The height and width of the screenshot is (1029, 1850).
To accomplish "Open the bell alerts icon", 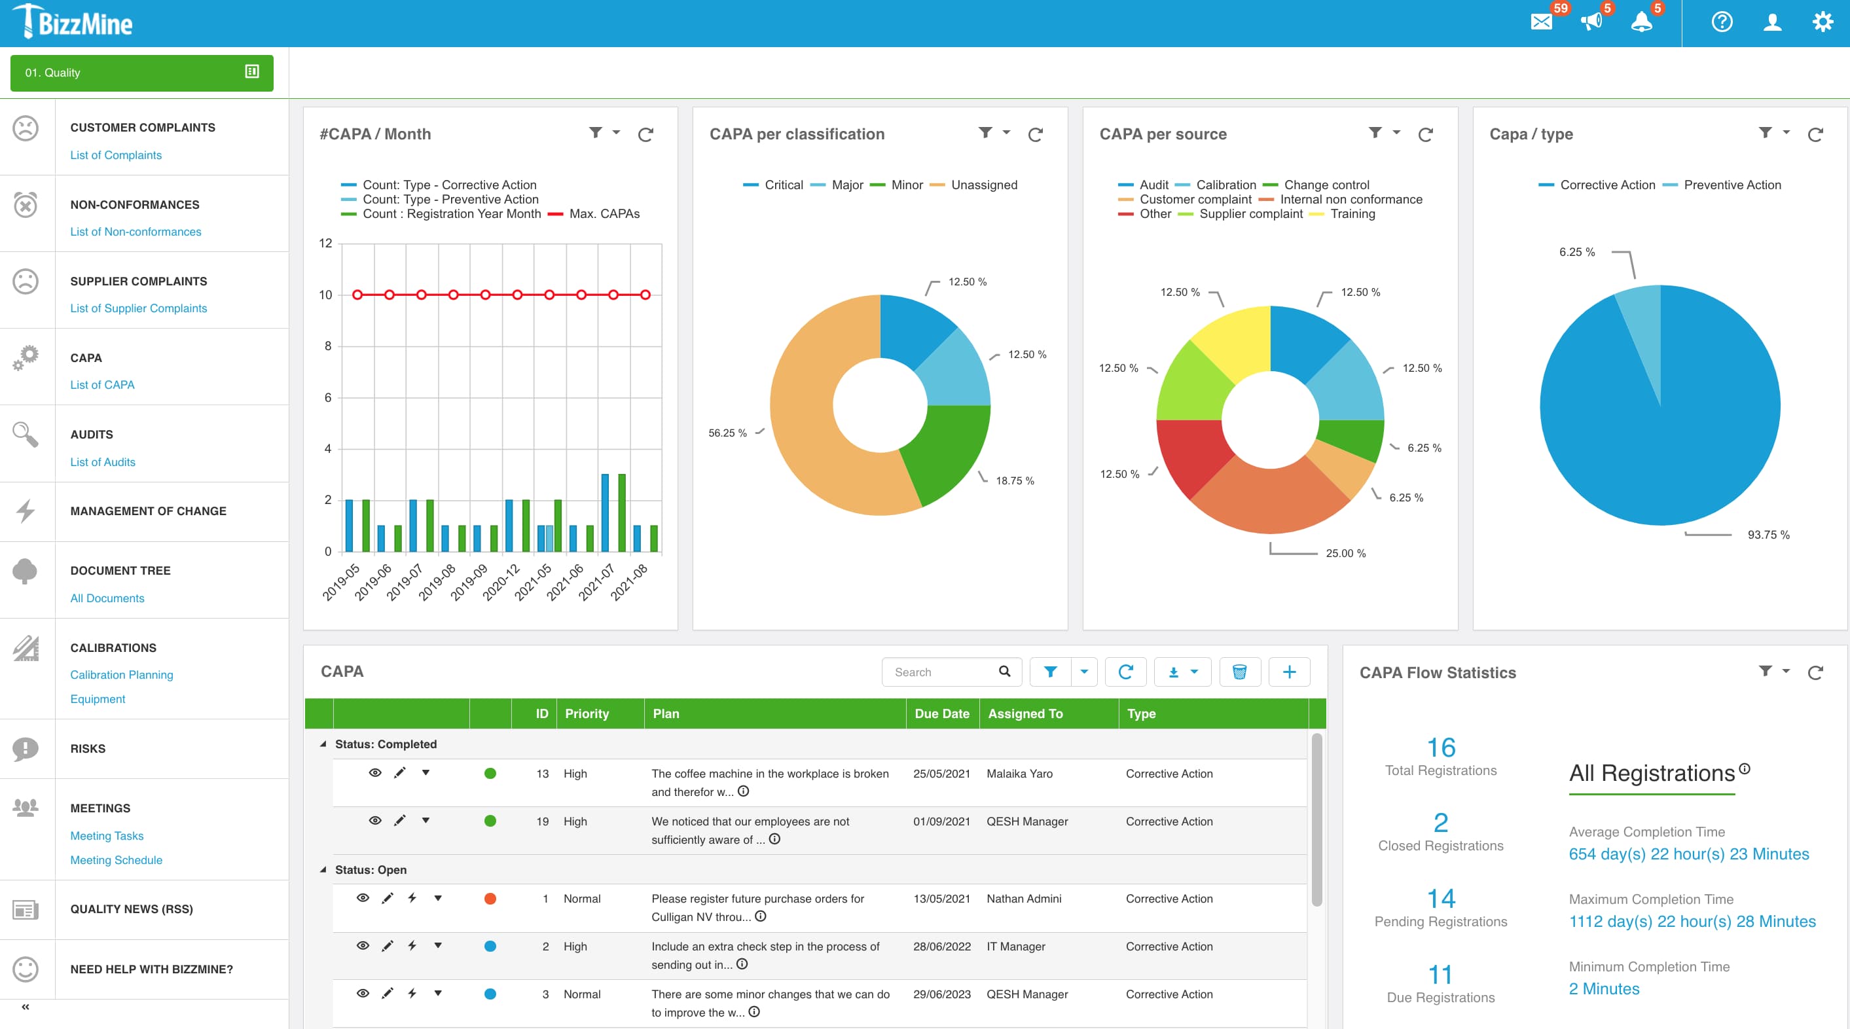I will 1642,22.
